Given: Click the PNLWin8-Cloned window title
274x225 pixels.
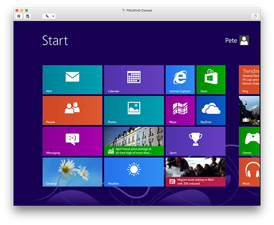Looking at the screenshot, I should click(x=139, y=10).
